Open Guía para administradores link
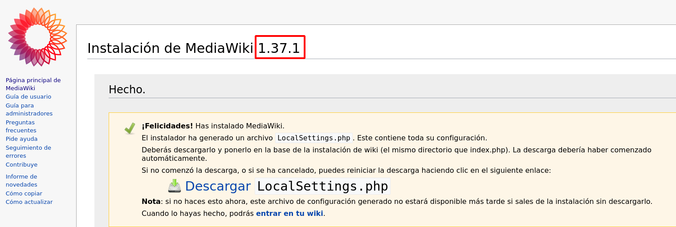This screenshot has width=676, height=227. (29, 109)
